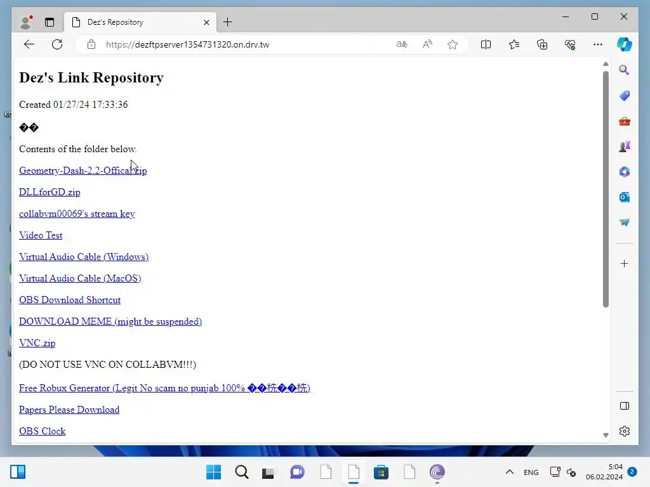Click the scroll down arrow
This screenshot has width=650, height=487.
click(606, 435)
